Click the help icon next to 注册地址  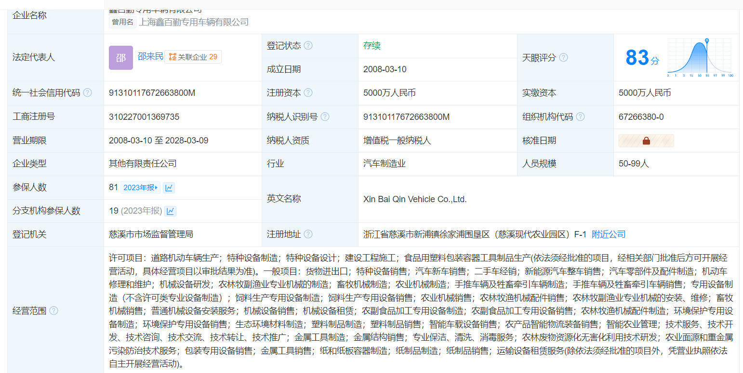[x=308, y=234]
